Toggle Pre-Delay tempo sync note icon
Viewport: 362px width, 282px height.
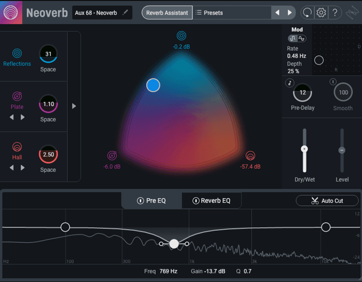290,83
